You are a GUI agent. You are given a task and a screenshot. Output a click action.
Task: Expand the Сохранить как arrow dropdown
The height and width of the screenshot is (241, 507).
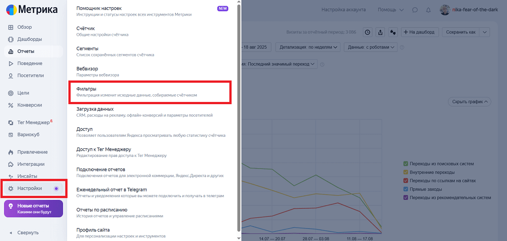click(485, 32)
